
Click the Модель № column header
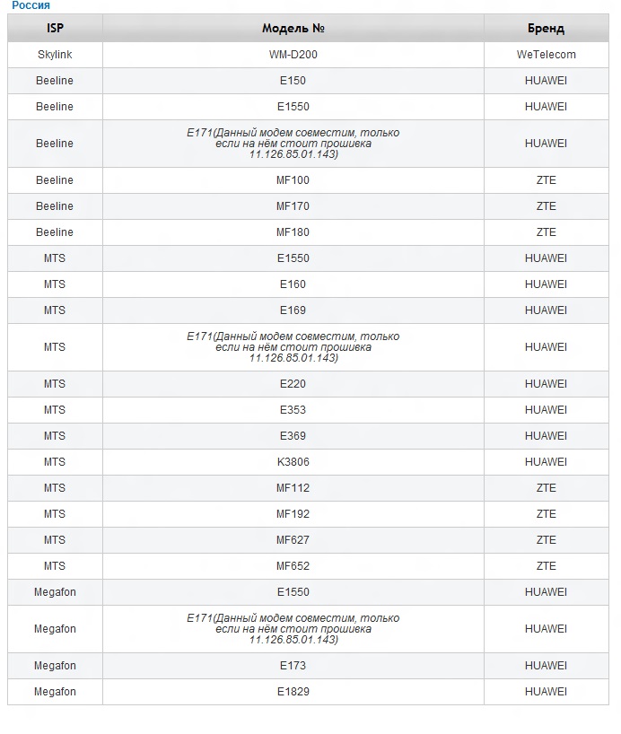[293, 29]
